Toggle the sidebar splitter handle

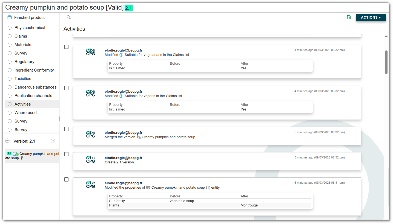[x=59, y=118]
